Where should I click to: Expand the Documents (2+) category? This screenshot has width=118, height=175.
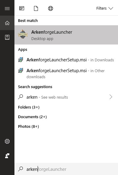coord(33,117)
